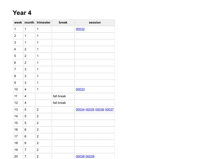Click the break column header
This screenshot has width=212, height=159.
[63, 22]
